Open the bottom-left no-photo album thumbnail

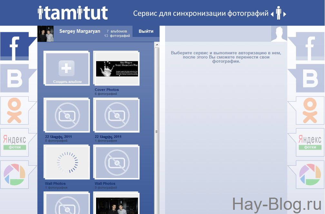click(67, 203)
